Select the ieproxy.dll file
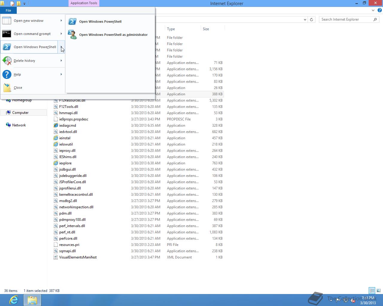 pyautogui.click(x=67, y=151)
